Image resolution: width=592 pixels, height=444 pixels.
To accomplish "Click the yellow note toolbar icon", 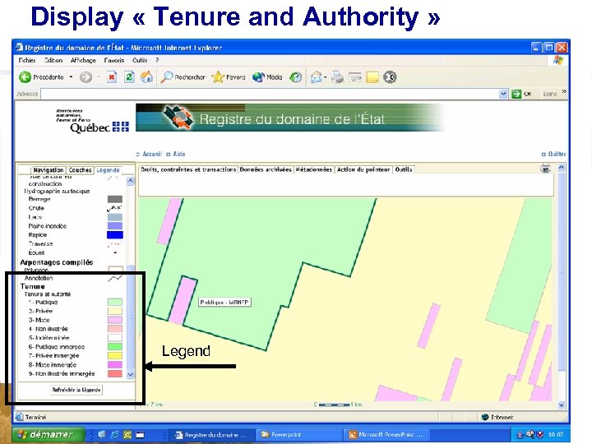I will pyautogui.click(x=372, y=77).
